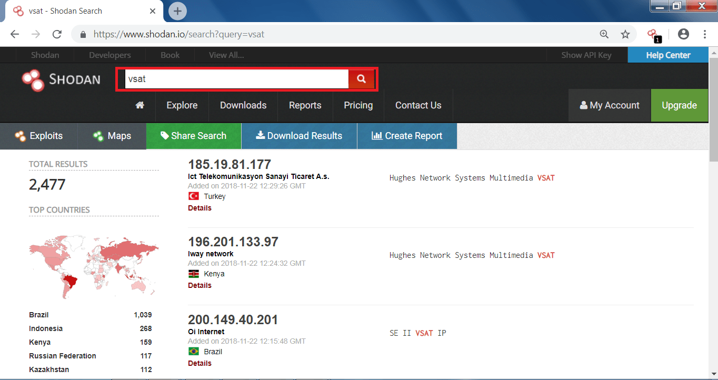Click the green Upgrade button

tap(680, 105)
